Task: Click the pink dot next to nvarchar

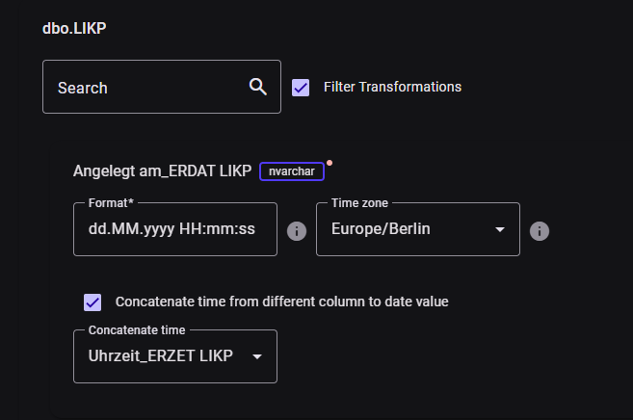Action: [330, 162]
